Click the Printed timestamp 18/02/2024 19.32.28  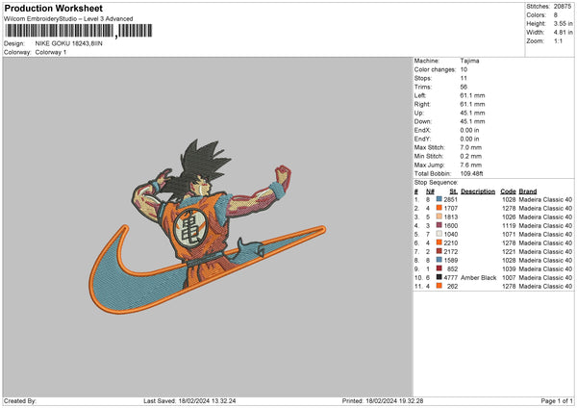[394, 400]
